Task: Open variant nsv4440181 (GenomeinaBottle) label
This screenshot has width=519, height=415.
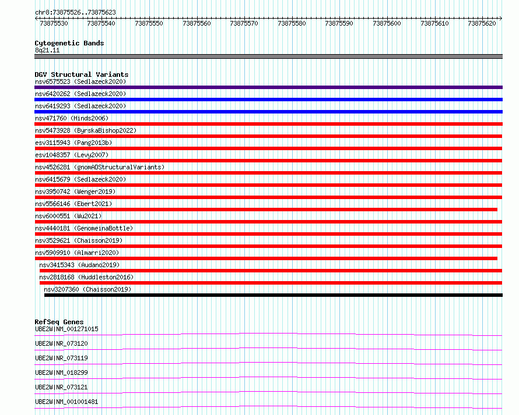Action: (x=84, y=228)
